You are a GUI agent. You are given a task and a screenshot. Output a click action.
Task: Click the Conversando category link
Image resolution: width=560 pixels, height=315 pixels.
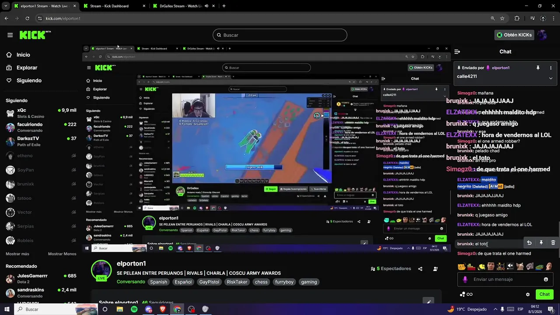[x=131, y=282]
